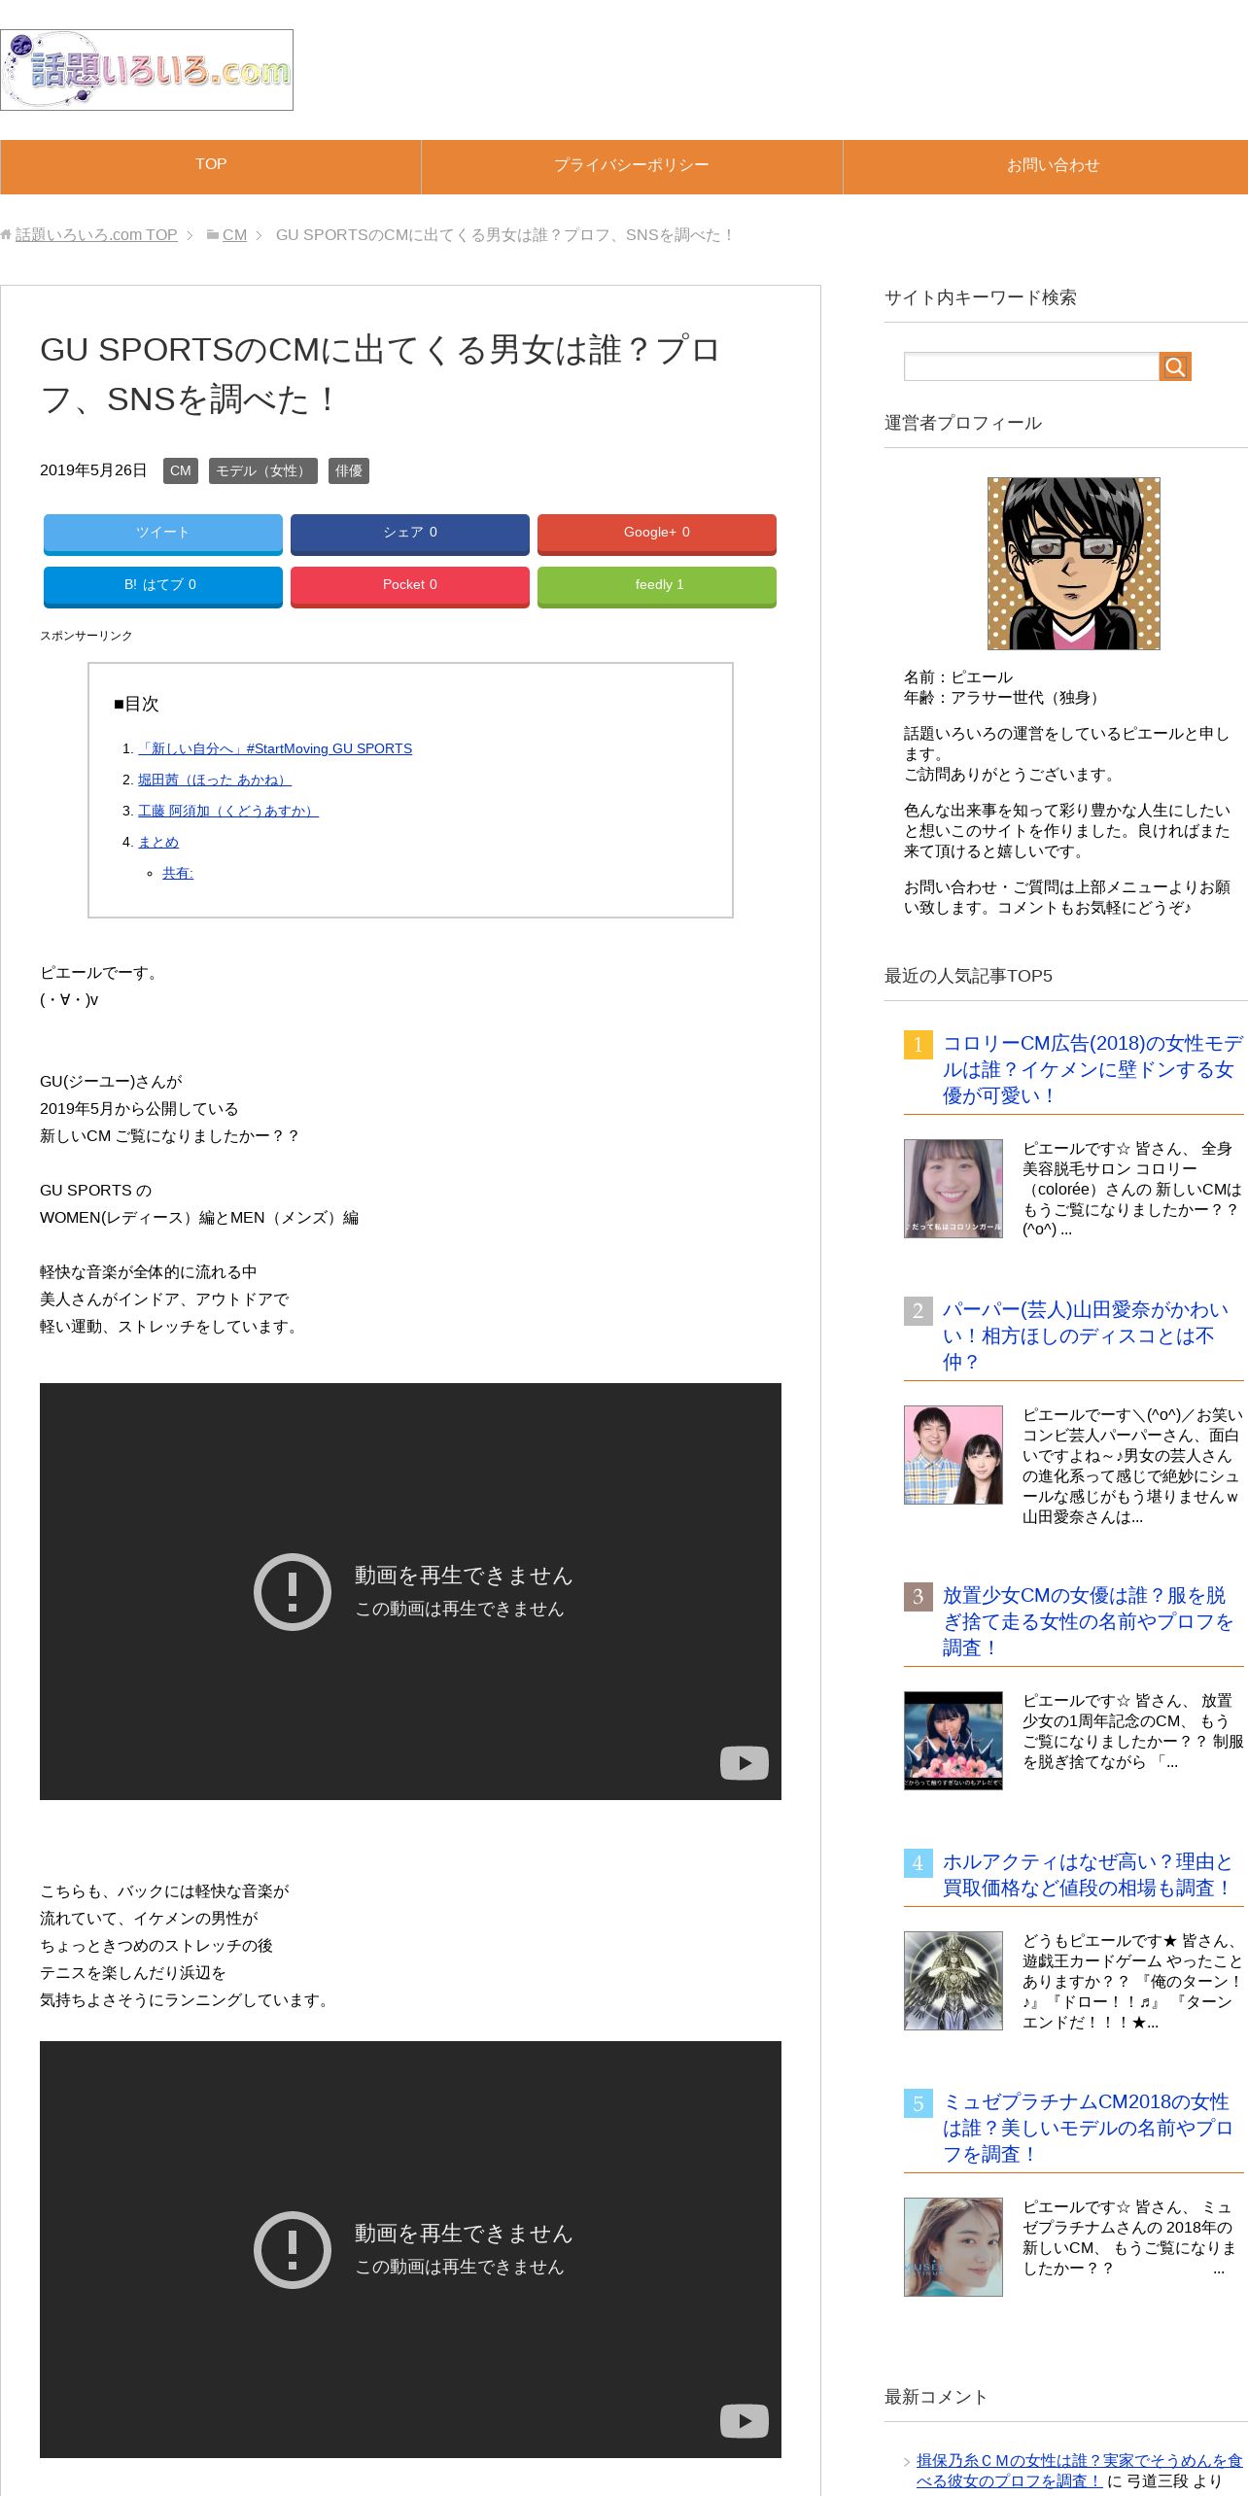The image size is (1248, 2496).
Task: Click rank 5 badge in popular articles
Action: pos(919,2103)
